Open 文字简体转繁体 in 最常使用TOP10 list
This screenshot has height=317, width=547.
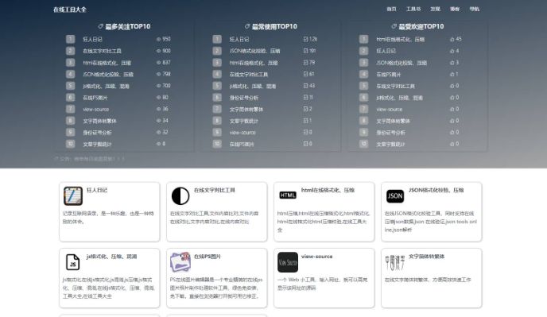pyautogui.click(x=246, y=109)
